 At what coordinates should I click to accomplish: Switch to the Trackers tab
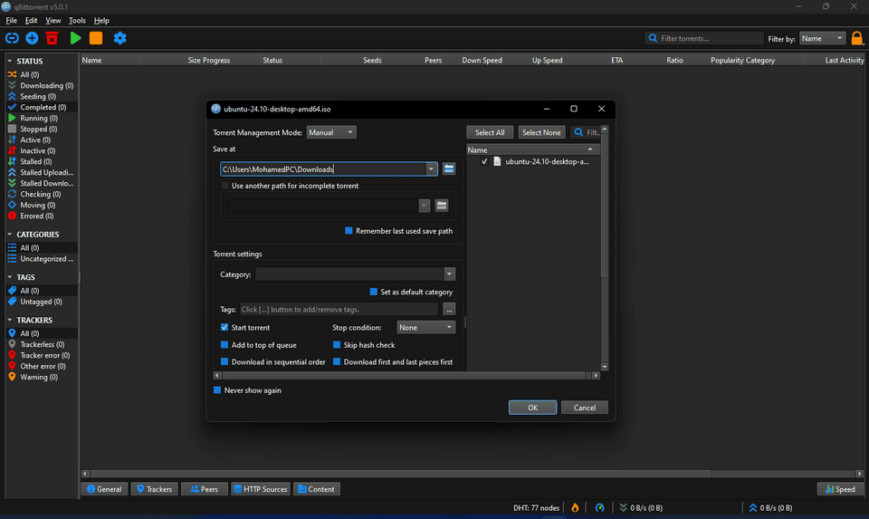(155, 489)
